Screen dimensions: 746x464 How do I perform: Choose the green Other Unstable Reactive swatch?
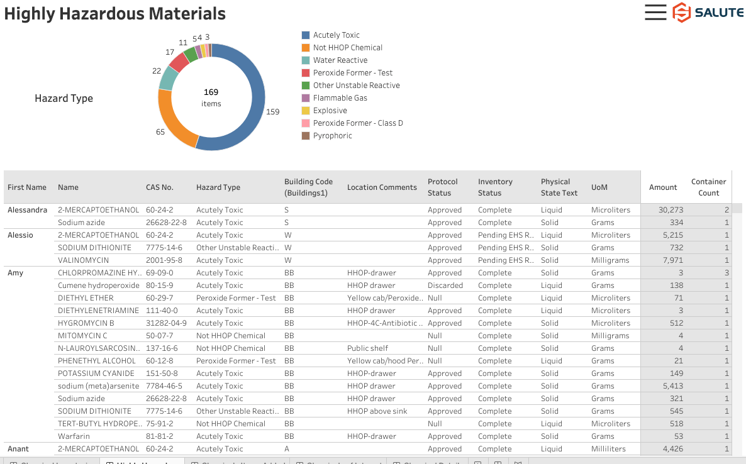point(306,86)
